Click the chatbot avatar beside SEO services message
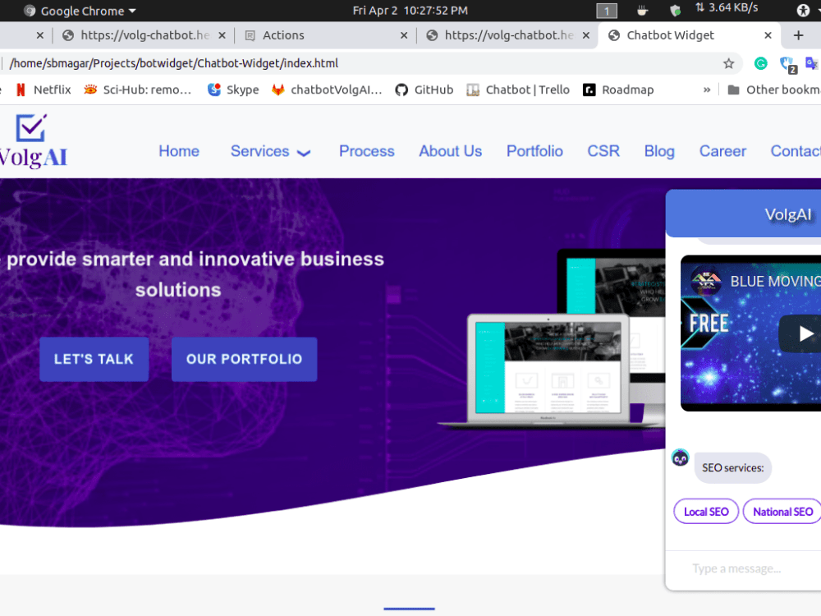 pos(680,457)
